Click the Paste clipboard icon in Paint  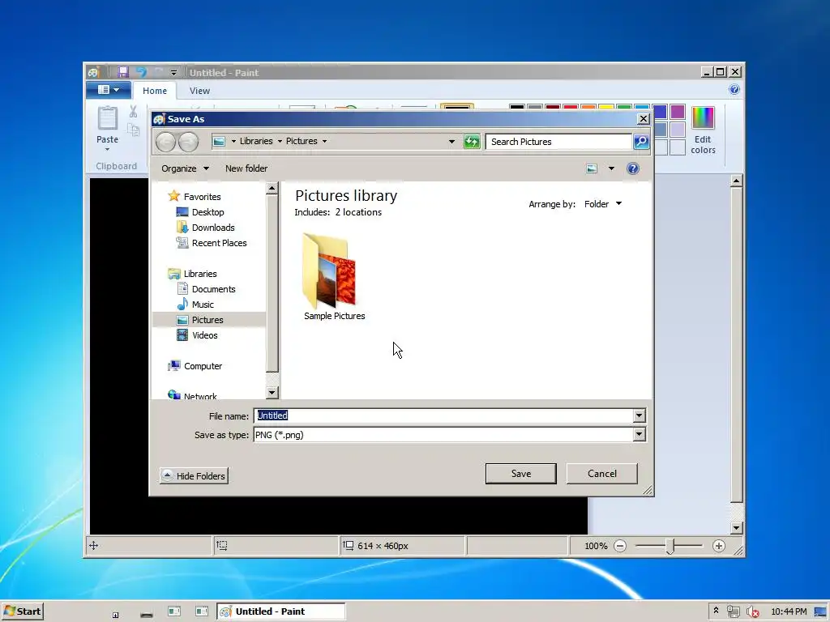[108, 117]
